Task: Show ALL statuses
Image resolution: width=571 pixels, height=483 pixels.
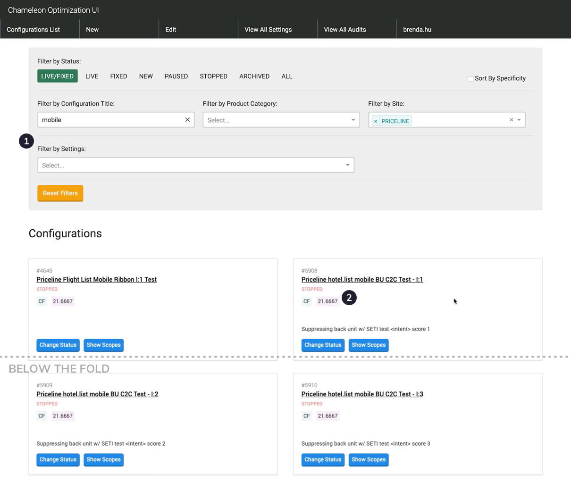Action: [287, 76]
